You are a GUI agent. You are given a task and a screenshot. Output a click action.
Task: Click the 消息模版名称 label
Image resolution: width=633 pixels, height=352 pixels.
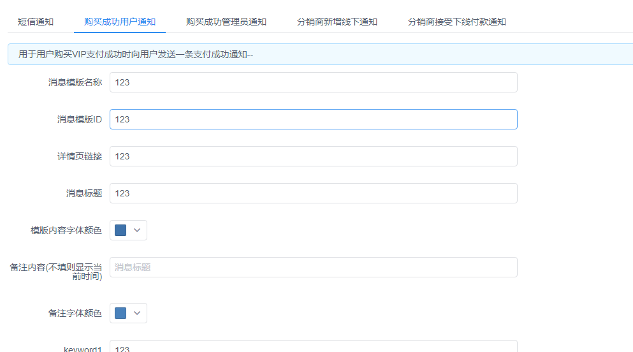75,82
